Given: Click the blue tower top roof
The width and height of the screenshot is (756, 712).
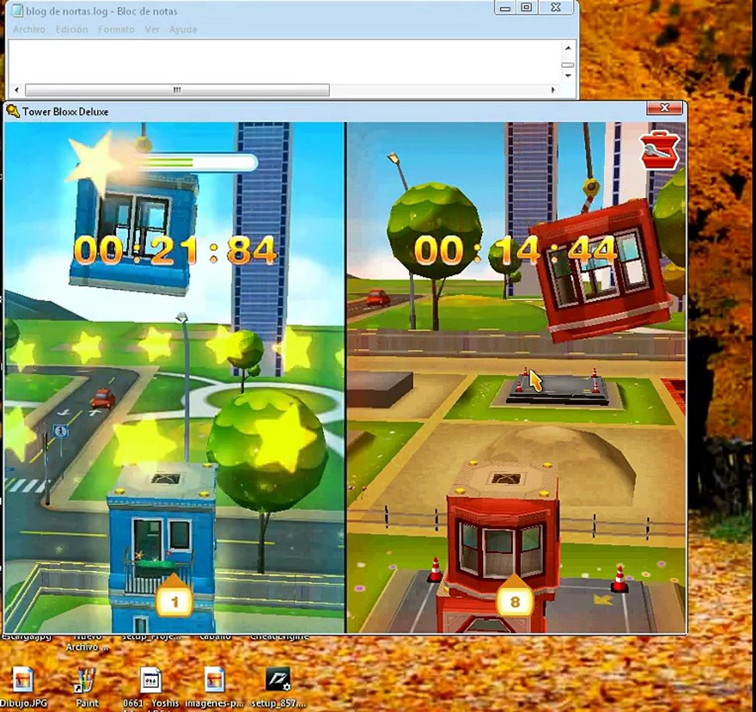Looking at the screenshot, I should click(162, 481).
